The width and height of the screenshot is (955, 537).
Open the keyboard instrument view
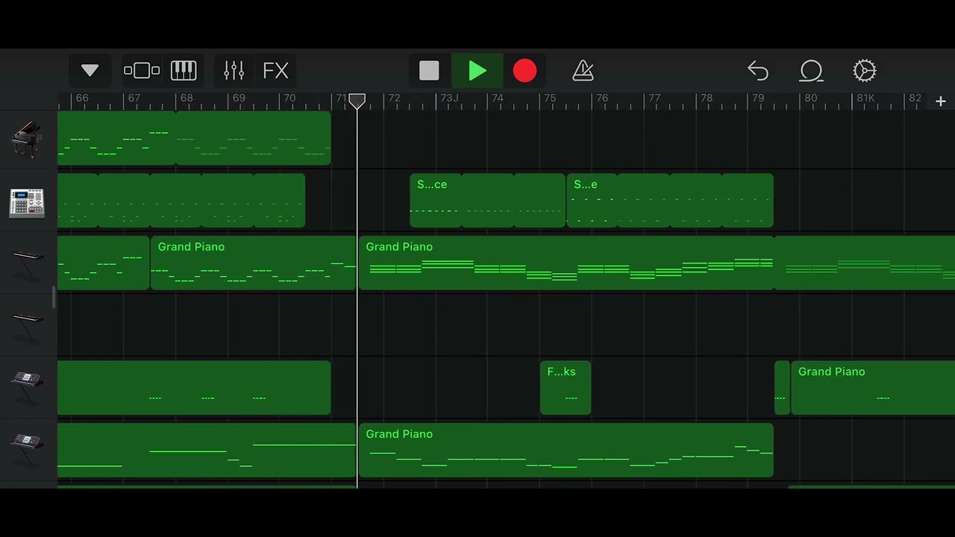click(184, 71)
